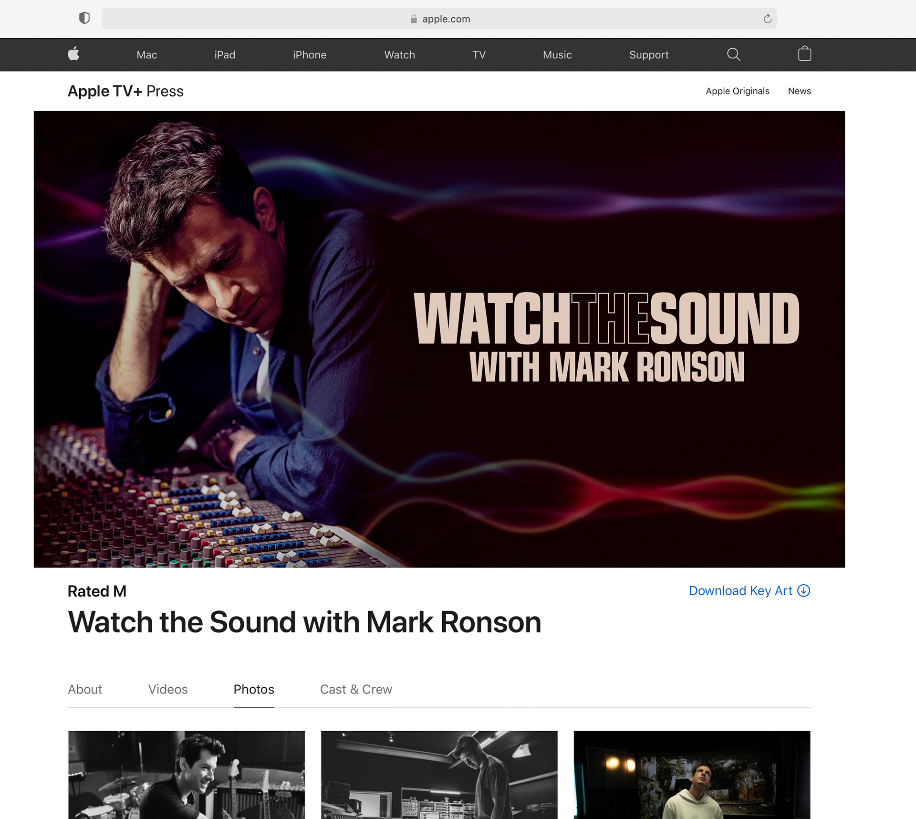Open the mixing room photo thumbnail
The height and width of the screenshot is (819, 916).
439,775
